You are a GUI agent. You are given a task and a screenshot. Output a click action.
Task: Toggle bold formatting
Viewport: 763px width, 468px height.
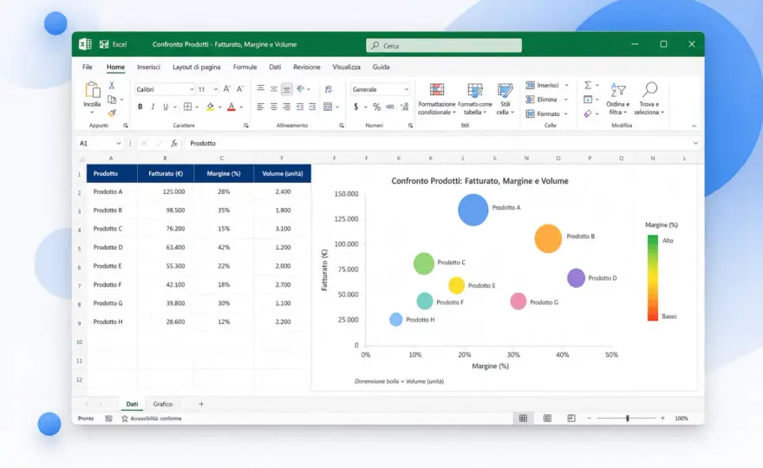[140, 107]
